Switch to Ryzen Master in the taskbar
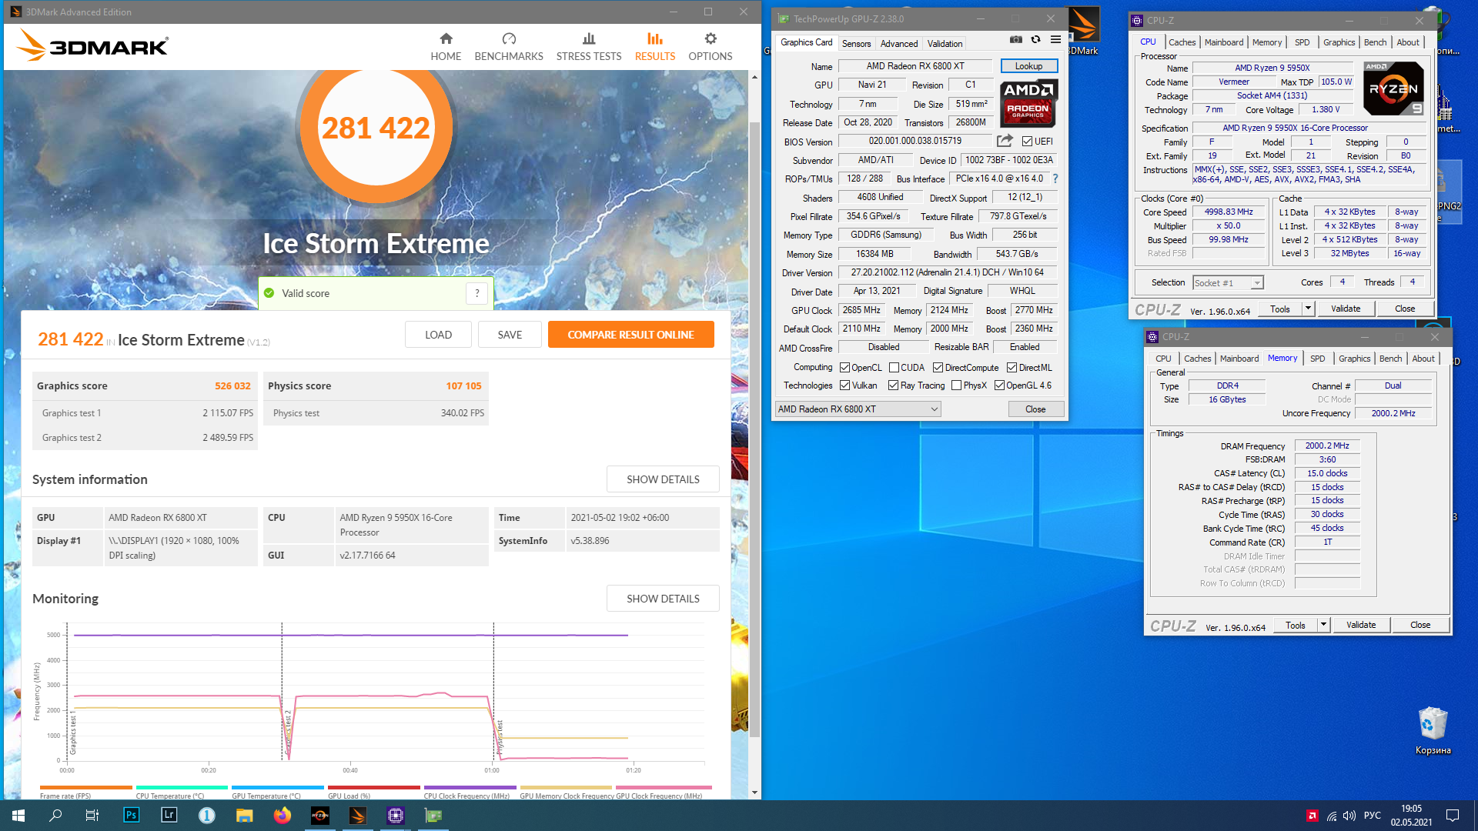This screenshot has width=1478, height=831. click(320, 816)
